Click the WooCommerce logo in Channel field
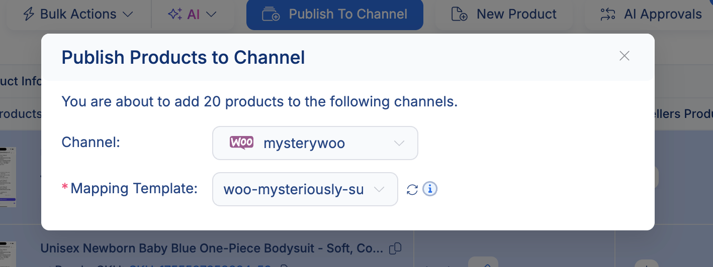 click(x=241, y=143)
